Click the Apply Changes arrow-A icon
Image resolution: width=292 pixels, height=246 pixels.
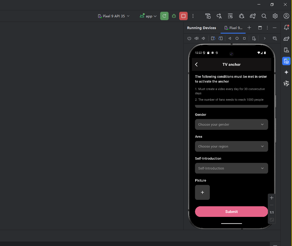coord(219,16)
